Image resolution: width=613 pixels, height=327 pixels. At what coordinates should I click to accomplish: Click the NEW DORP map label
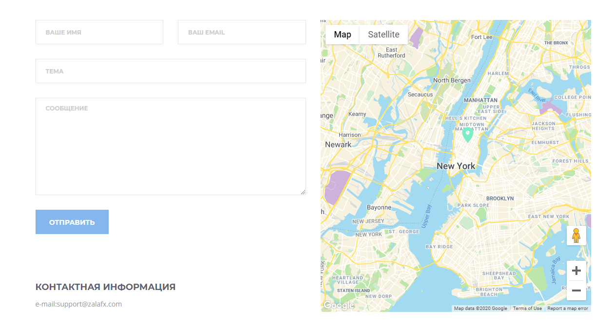click(378, 296)
